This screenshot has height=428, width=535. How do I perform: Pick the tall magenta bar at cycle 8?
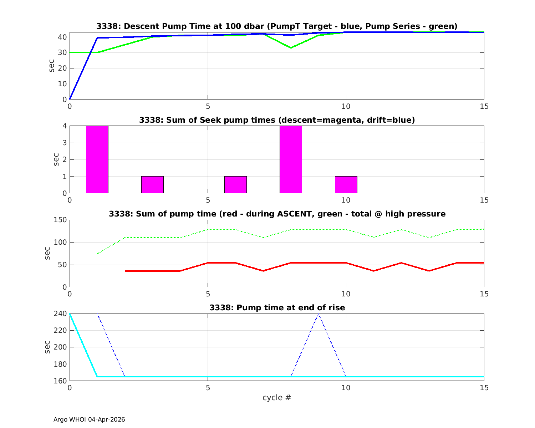point(291,159)
